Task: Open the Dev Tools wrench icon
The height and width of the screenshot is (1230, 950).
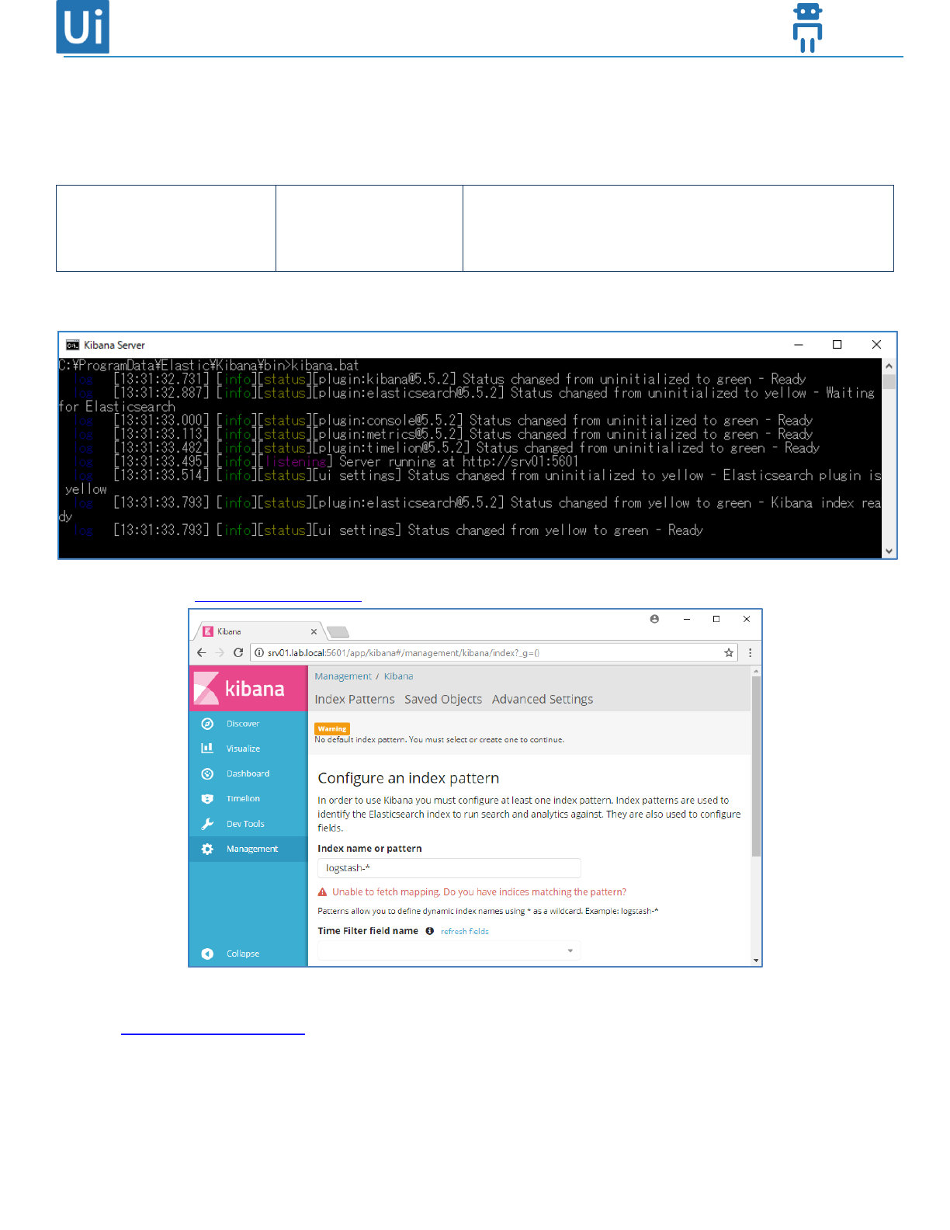Action: pyautogui.click(x=207, y=824)
